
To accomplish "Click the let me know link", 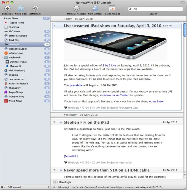I will (156, 102).
